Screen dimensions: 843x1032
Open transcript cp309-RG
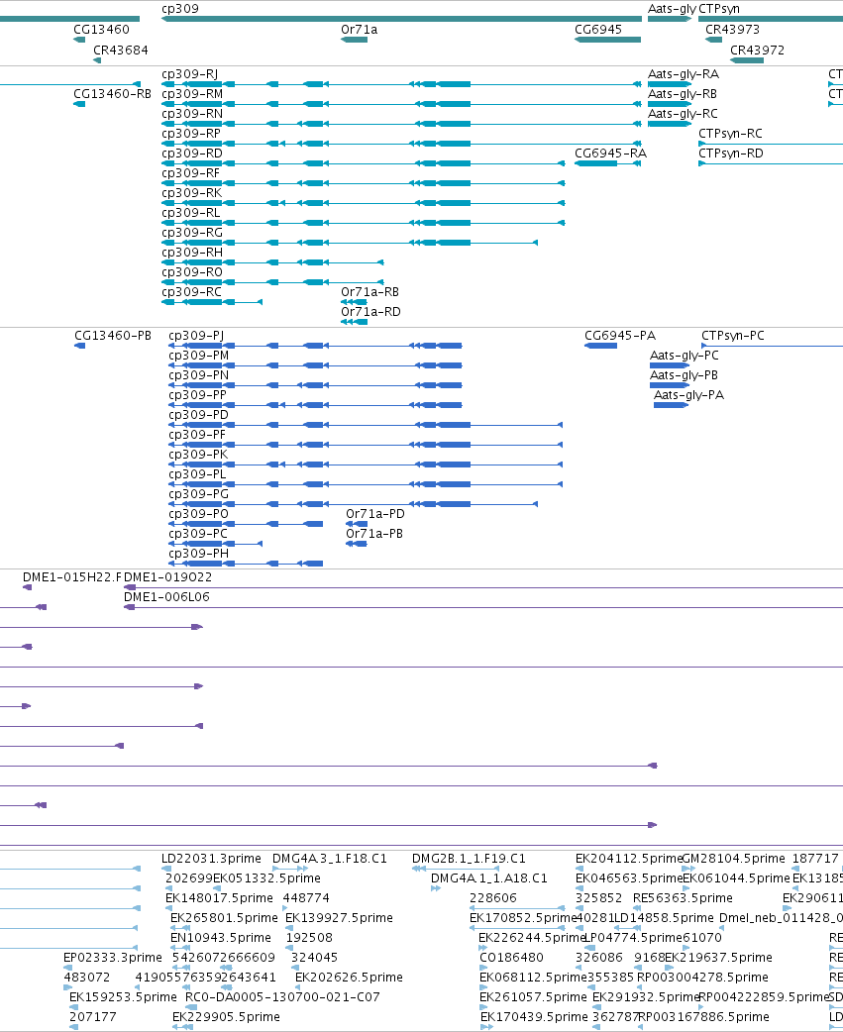pos(192,232)
